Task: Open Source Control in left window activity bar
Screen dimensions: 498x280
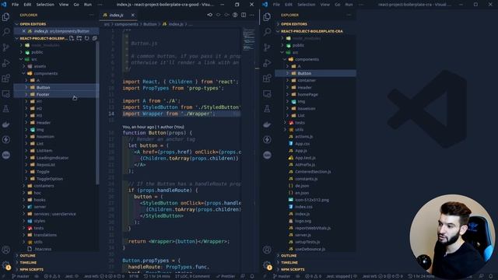Action: pyautogui.click(x=6, y=47)
